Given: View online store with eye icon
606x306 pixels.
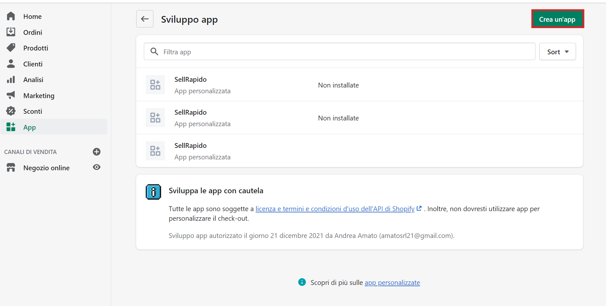Looking at the screenshot, I should (97, 167).
